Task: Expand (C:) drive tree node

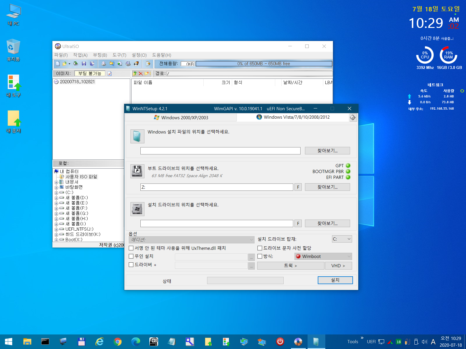Action: click(56, 193)
